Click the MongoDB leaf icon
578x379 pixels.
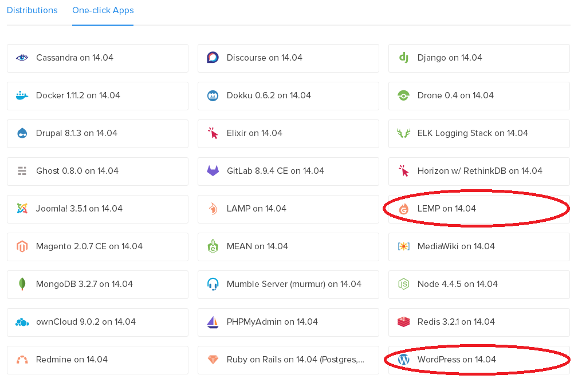click(x=22, y=284)
